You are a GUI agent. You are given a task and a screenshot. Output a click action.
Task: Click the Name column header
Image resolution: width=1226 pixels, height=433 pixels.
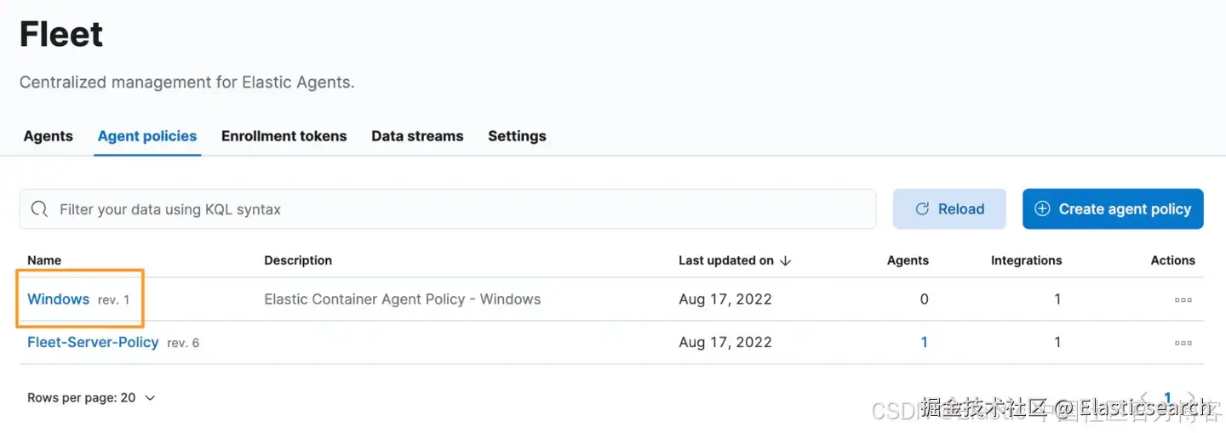pyautogui.click(x=44, y=260)
